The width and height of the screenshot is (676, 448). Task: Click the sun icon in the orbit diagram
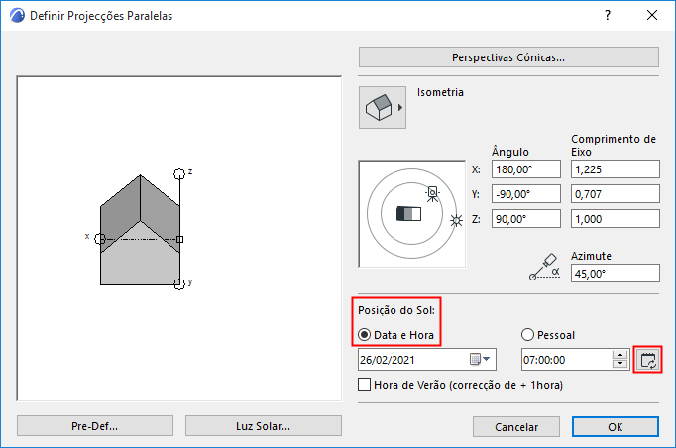[x=456, y=220]
